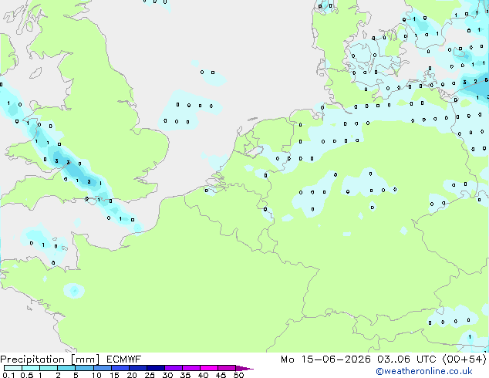
Task: Select the dark navy 25 mm legend swatch
Action: tap(156, 368)
